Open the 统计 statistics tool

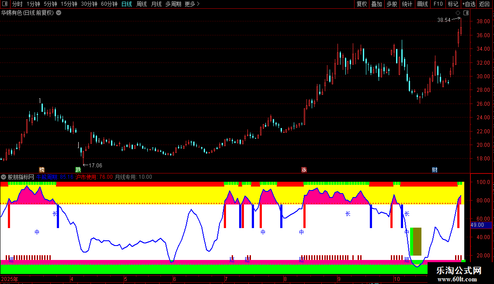tap(407, 4)
